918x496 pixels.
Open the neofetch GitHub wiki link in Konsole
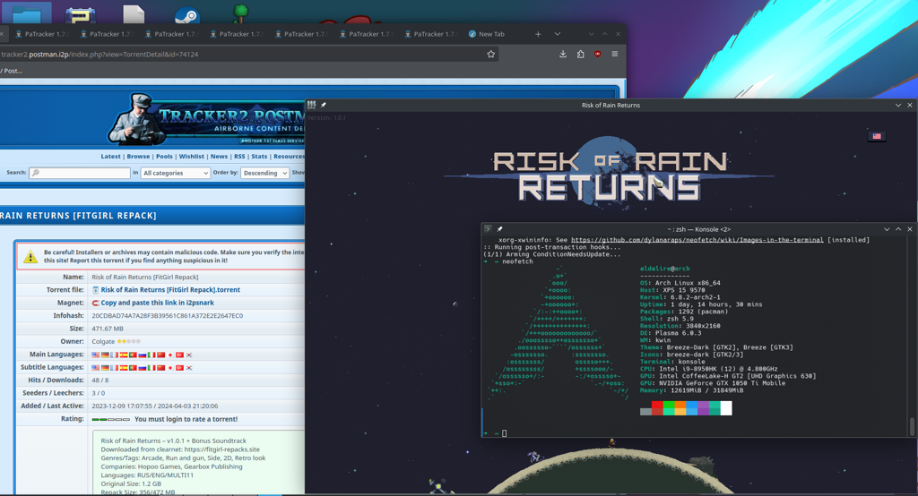tap(697, 240)
